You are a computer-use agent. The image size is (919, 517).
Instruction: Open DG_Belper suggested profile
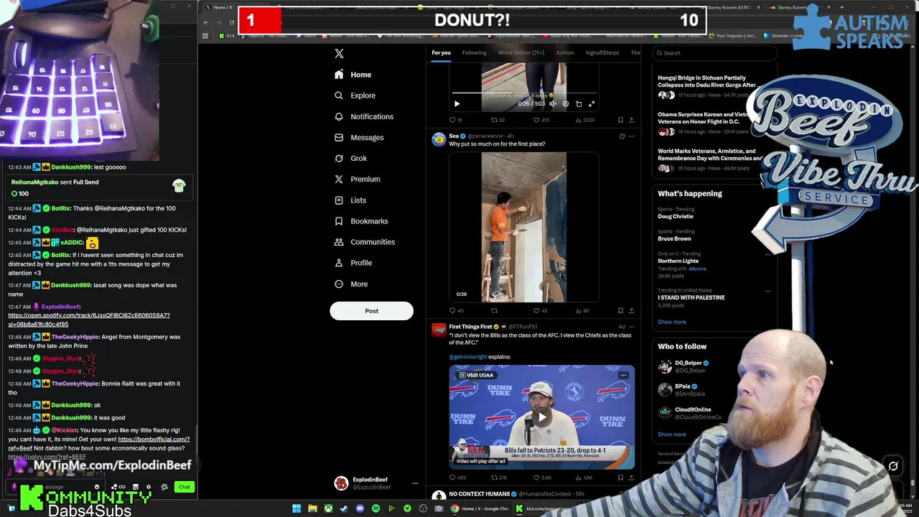688,366
